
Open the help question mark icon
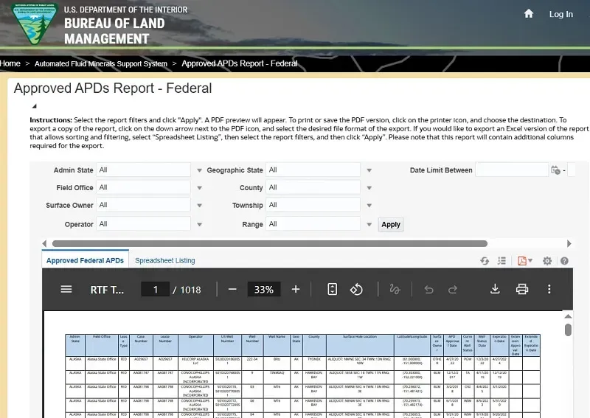point(564,261)
